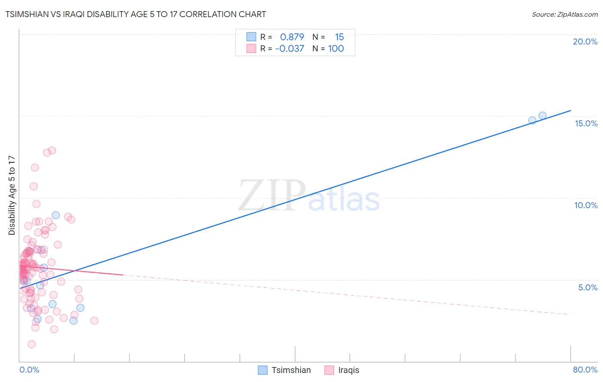The height and width of the screenshot is (382, 603).
Task: Click the pink swatch beside R = -0.037
Action: (x=251, y=48)
